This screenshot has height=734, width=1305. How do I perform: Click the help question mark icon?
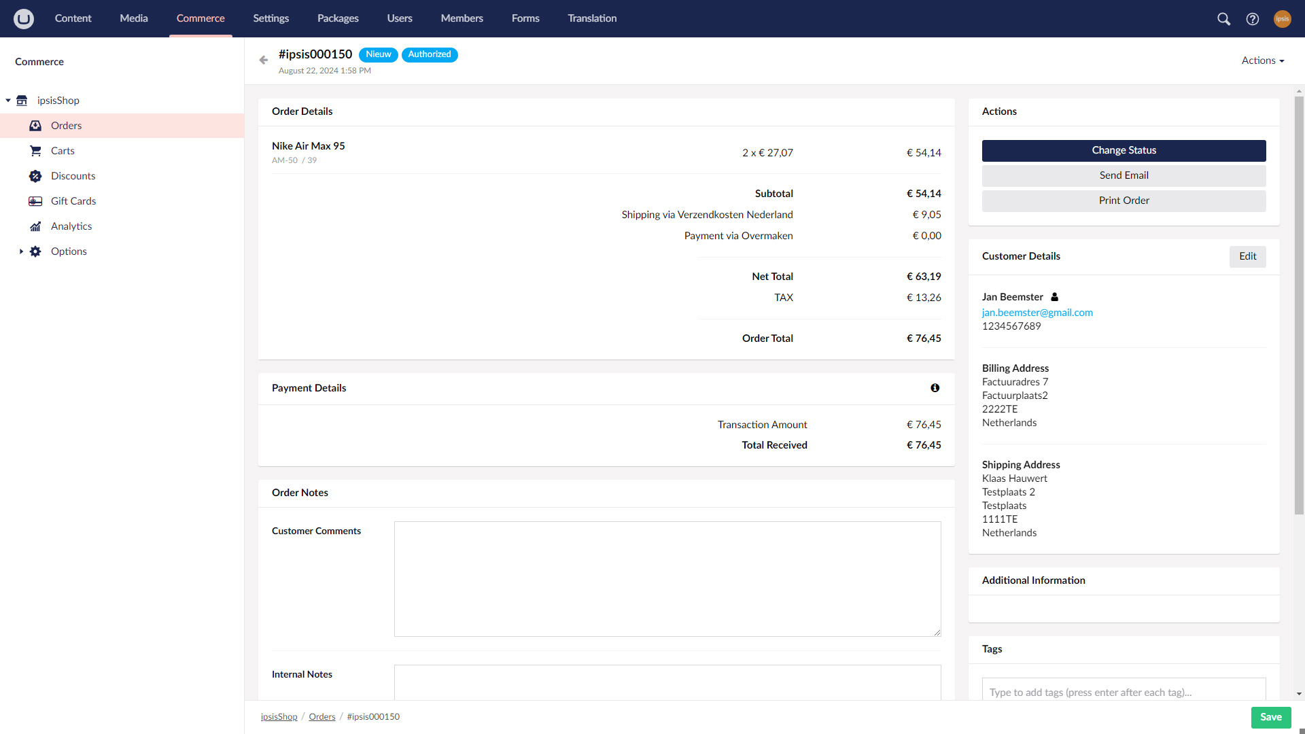[x=1253, y=18]
